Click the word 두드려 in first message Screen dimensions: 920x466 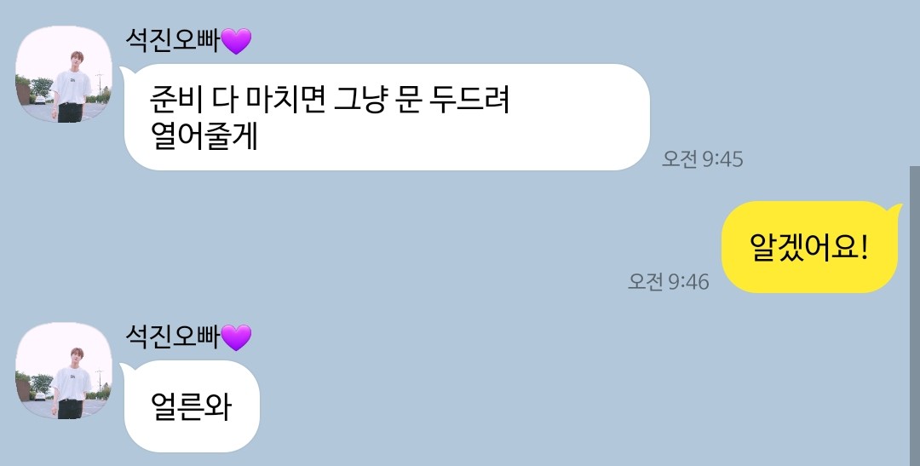469,99
